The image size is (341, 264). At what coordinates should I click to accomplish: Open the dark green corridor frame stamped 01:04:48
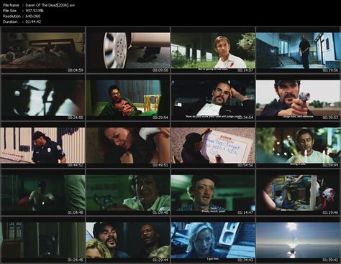pyautogui.click(x=43, y=192)
